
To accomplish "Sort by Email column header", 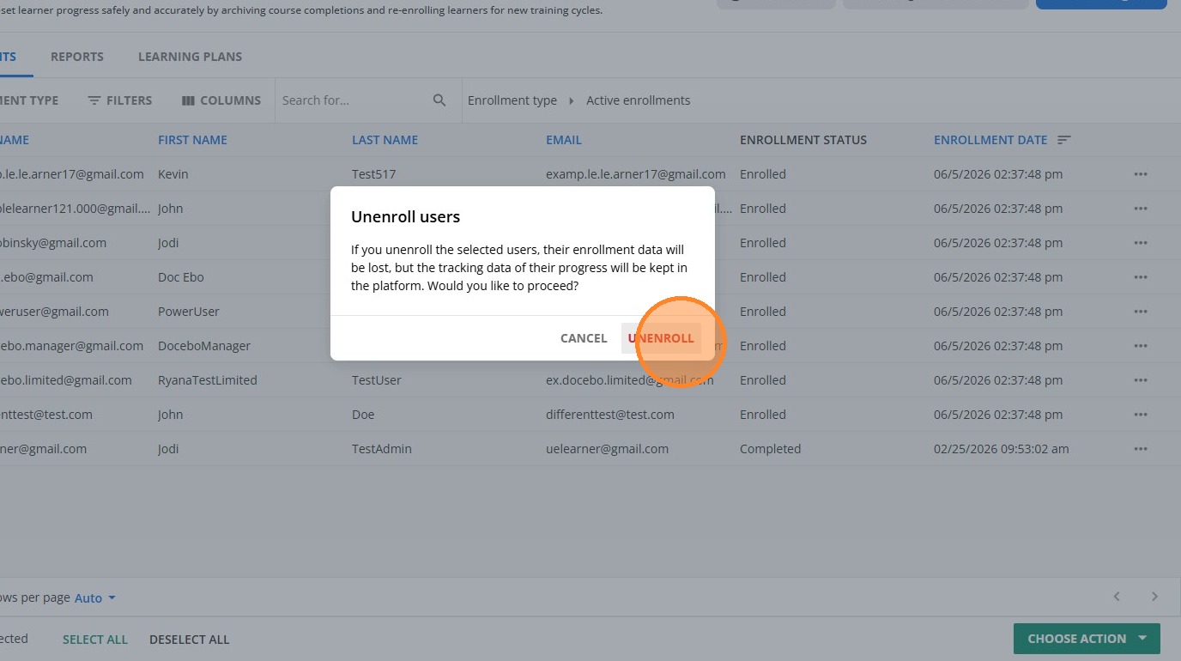I will pyautogui.click(x=564, y=140).
